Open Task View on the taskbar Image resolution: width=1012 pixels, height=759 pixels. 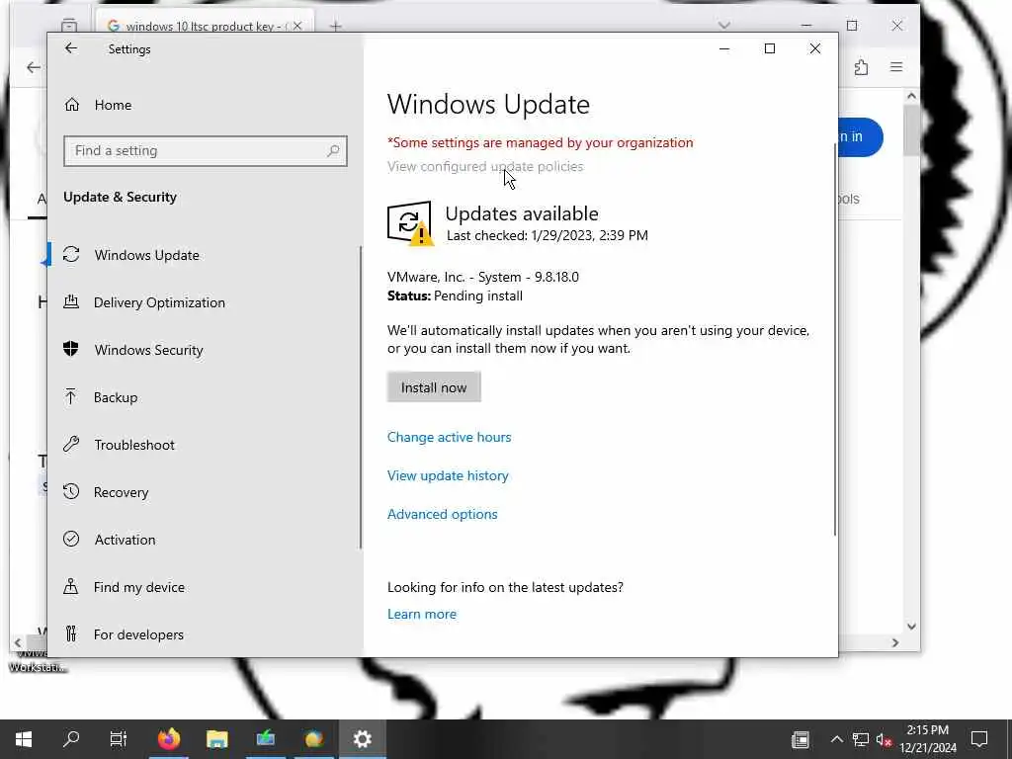(119, 739)
